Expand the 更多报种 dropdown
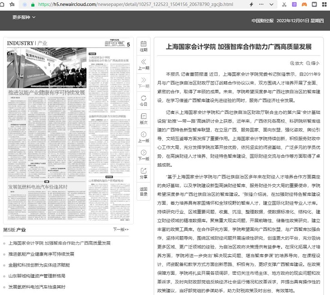Image resolution: width=330 pixels, height=295 pixels. (x=24, y=17)
